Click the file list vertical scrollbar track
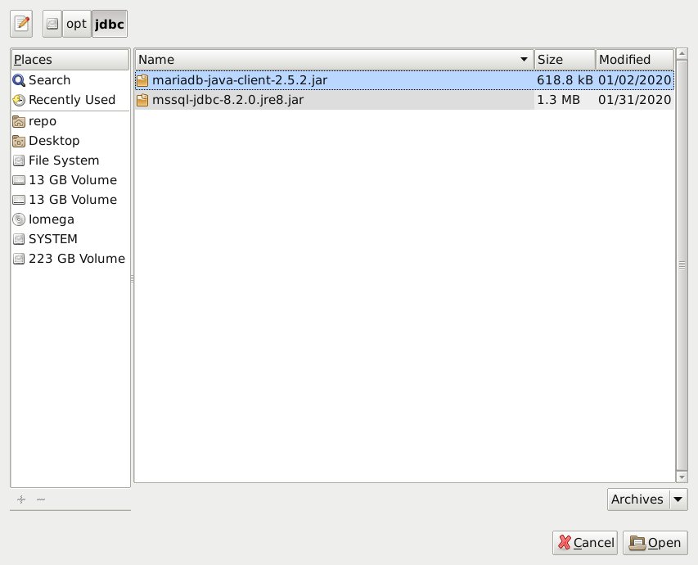Screen dimensions: 698x565 682,265
